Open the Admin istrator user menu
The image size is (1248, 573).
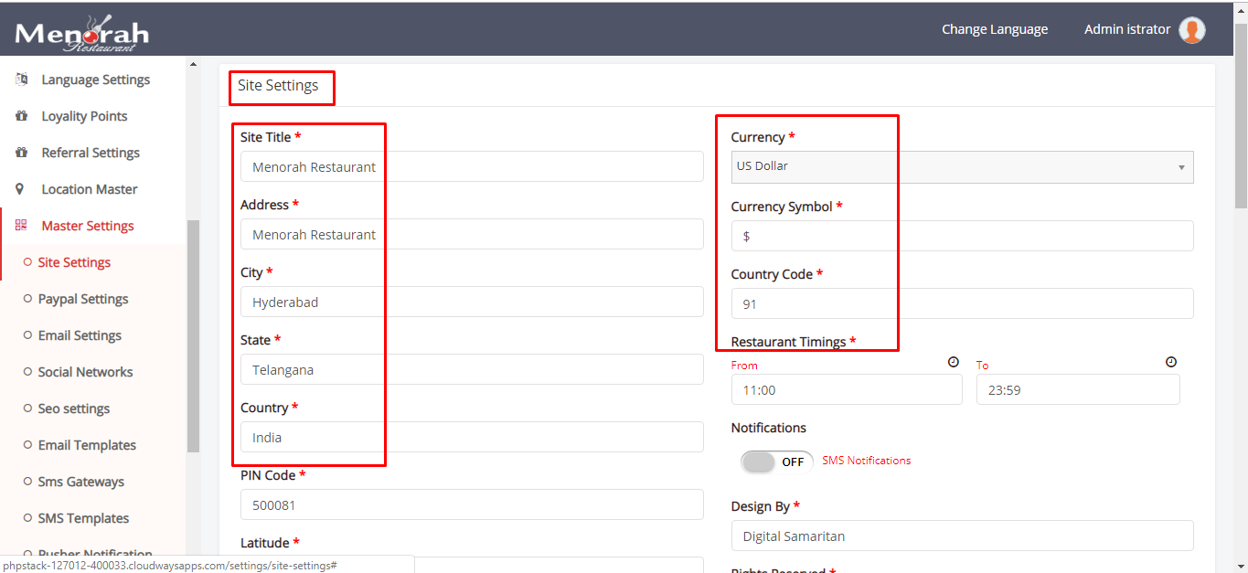coord(1126,29)
